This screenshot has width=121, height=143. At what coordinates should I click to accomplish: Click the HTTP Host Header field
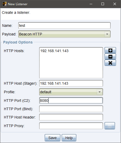click(71, 117)
